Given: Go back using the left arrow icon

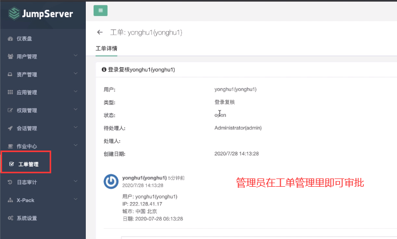Looking at the screenshot, I should (100, 32).
